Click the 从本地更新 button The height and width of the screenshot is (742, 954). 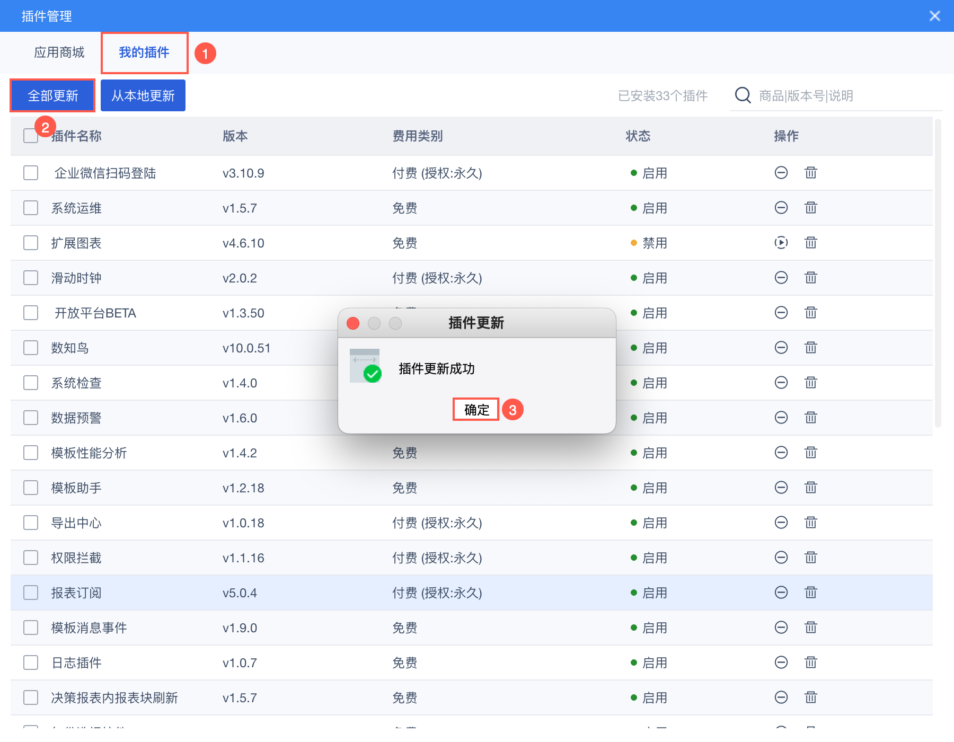coord(143,95)
